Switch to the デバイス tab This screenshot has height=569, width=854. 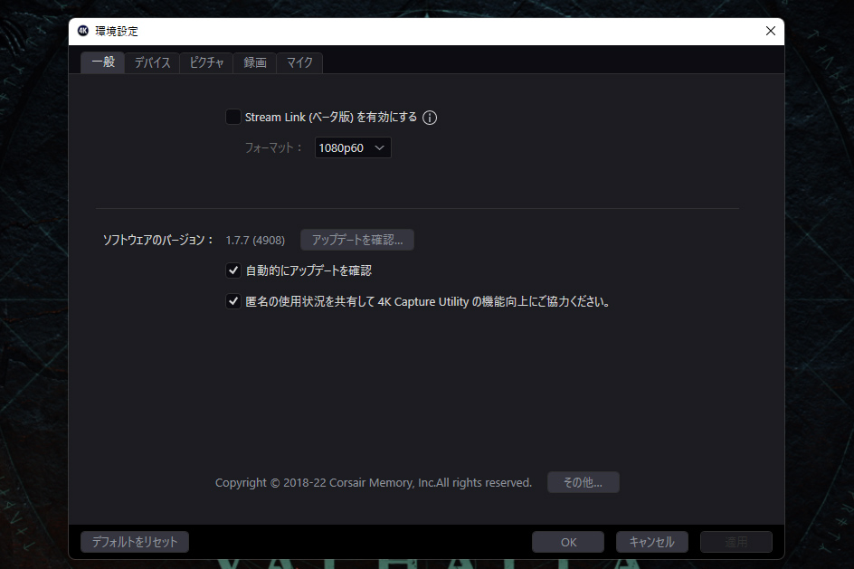pyautogui.click(x=153, y=62)
